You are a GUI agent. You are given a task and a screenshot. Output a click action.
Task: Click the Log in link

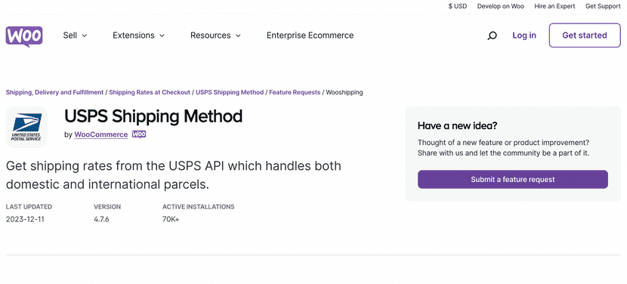(524, 35)
